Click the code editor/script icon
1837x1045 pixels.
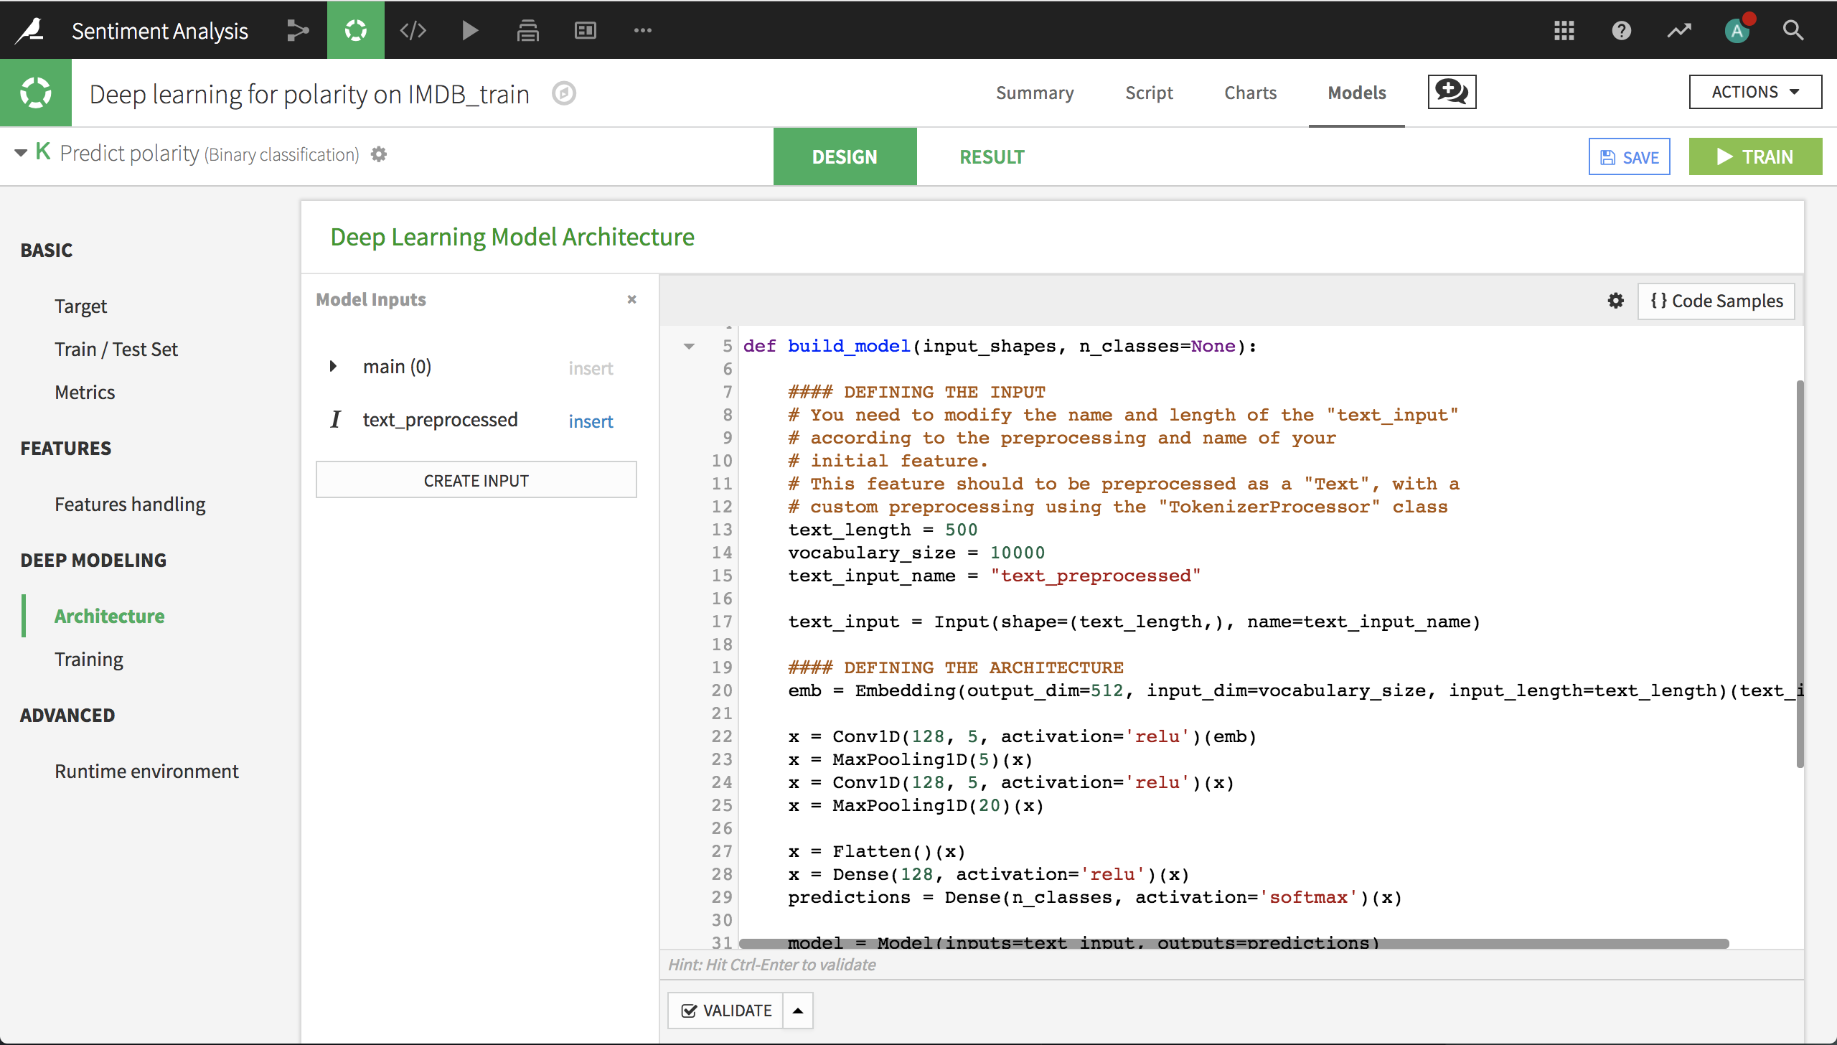point(411,30)
